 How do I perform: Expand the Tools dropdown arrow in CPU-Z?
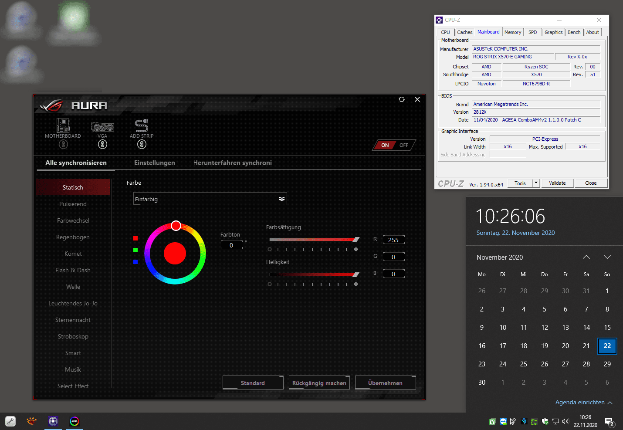(x=536, y=183)
